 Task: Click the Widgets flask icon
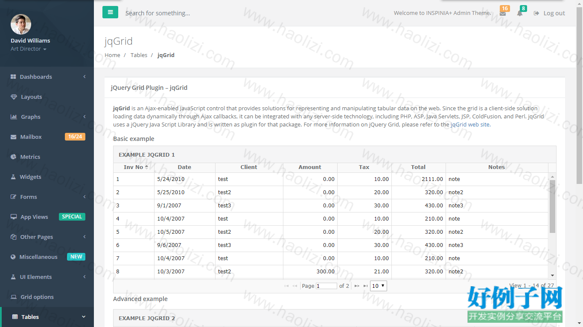pyautogui.click(x=13, y=177)
